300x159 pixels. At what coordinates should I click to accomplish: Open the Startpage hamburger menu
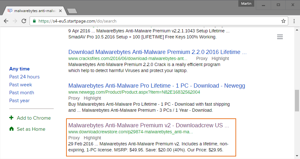pos(280,37)
